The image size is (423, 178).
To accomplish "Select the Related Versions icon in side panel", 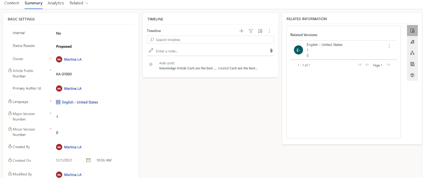I will coord(412,31).
